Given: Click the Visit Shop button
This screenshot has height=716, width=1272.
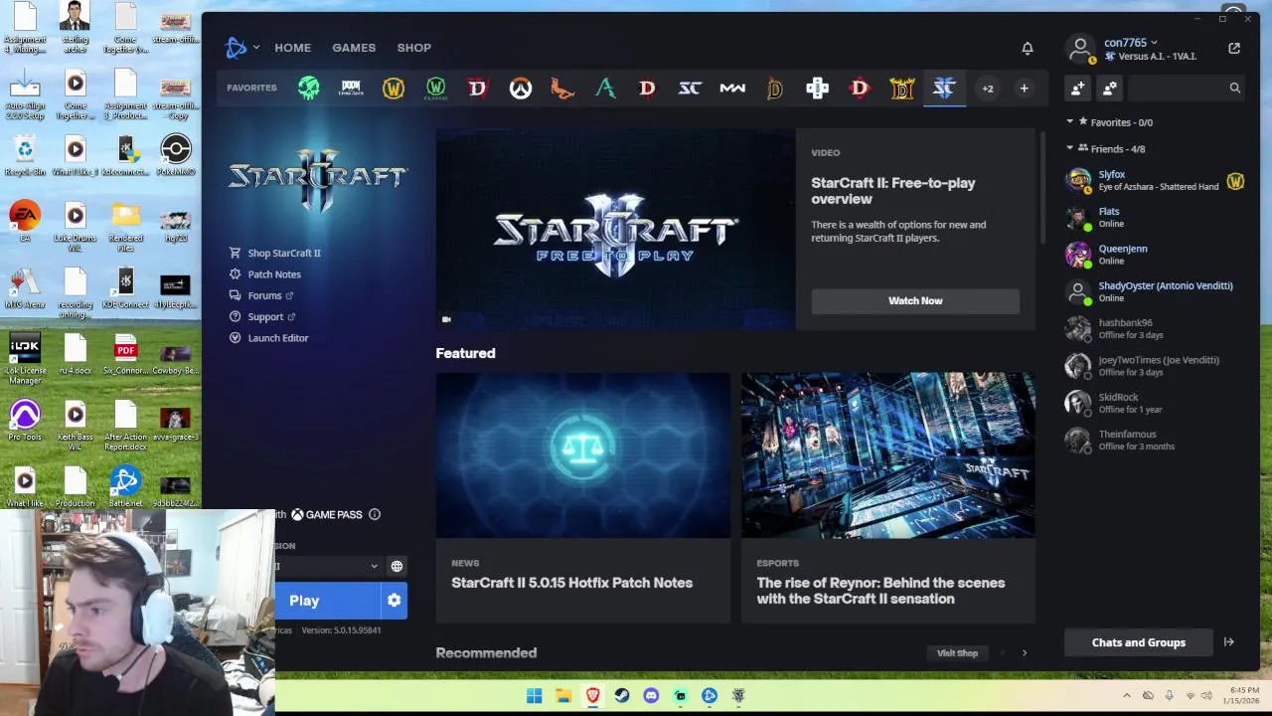Looking at the screenshot, I should tap(958, 653).
